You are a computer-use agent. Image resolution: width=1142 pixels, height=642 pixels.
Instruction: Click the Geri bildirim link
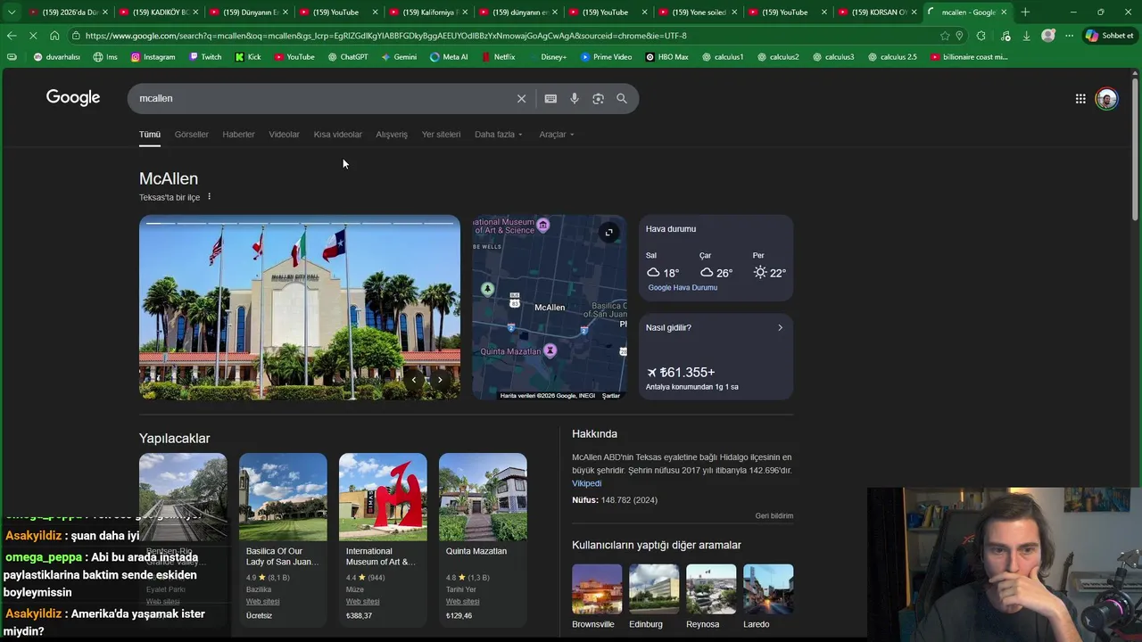click(774, 516)
